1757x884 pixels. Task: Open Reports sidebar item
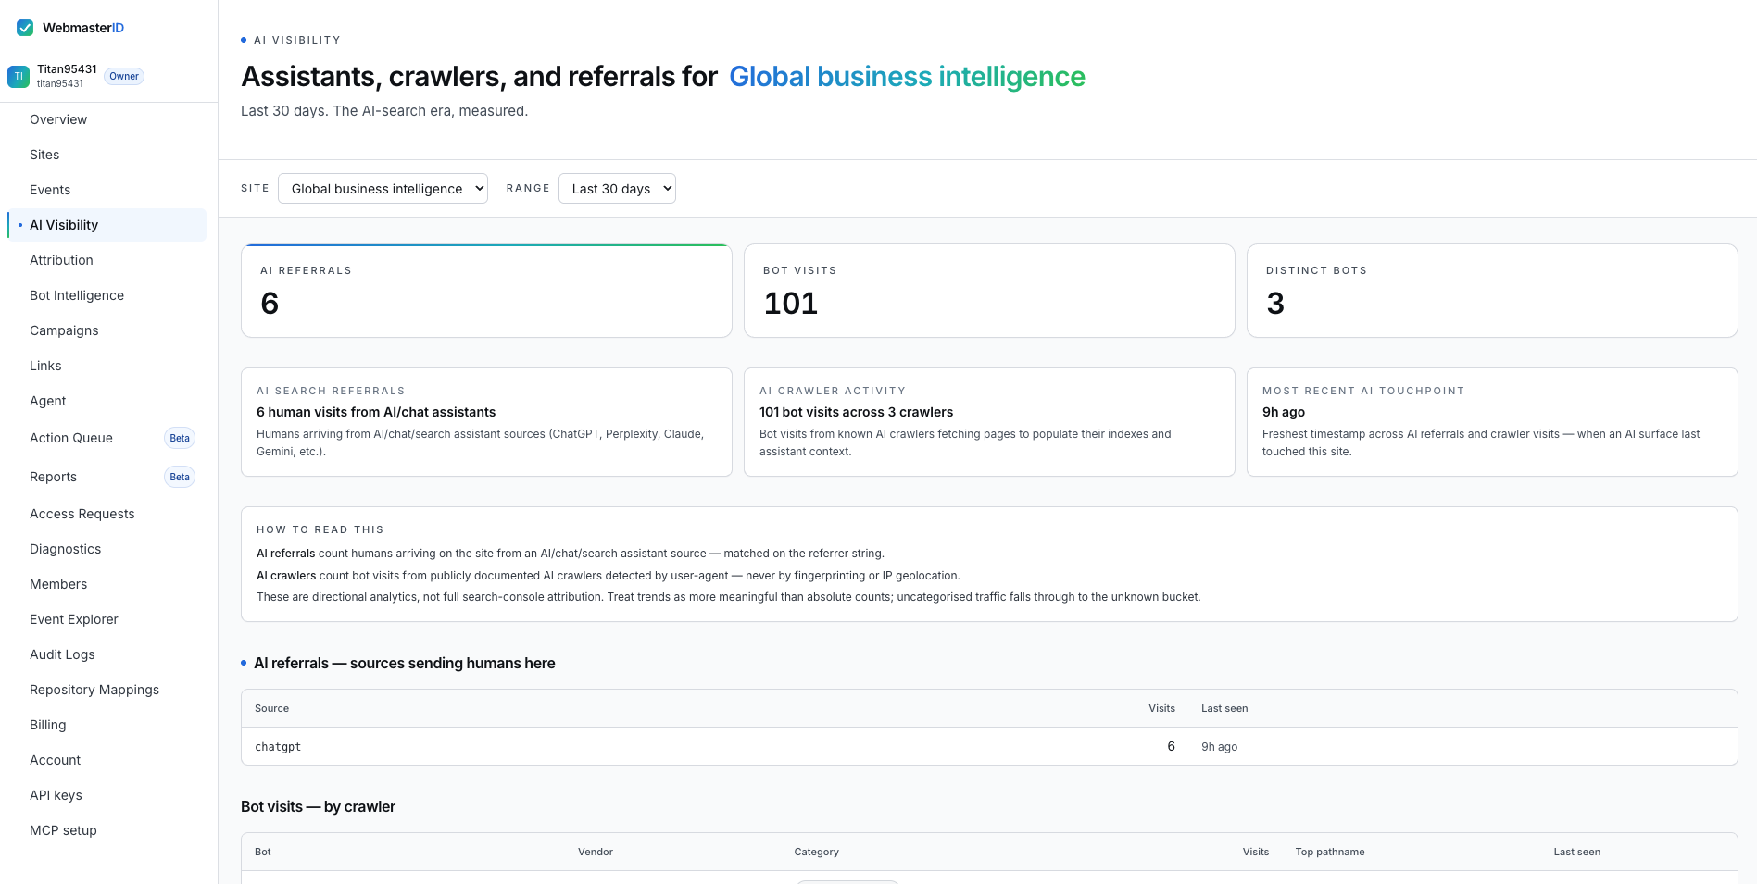tap(53, 477)
